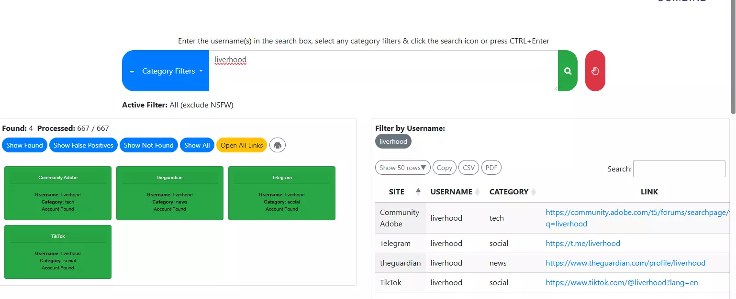Click the printer icon button
Viewport: 736px width, 299px height.
coord(278,145)
